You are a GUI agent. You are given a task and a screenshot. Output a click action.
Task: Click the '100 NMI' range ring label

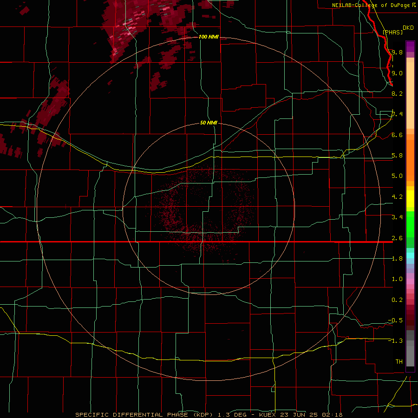tap(209, 37)
